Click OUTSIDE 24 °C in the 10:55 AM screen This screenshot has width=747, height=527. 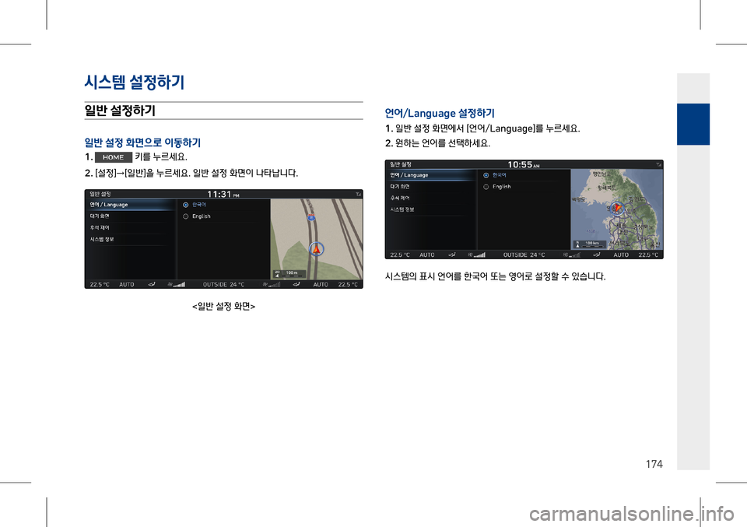[x=524, y=255]
